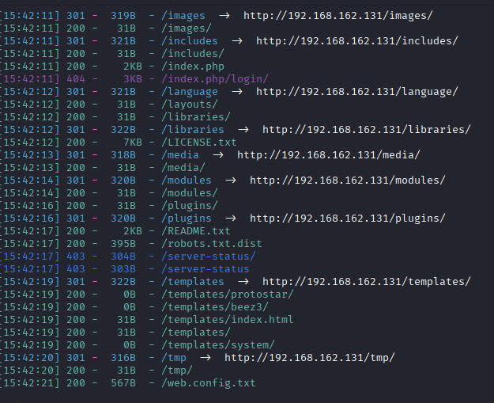Select the /index.php/login/ 404 path
This screenshot has height=403, width=494.
(x=215, y=79)
